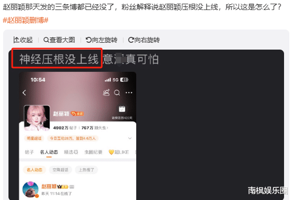Tap the 767万 颖火虫 fans link
292x200 pixels.
pos(95,128)
